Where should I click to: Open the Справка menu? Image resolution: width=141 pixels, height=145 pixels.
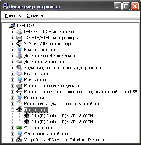tap(35, 15)
